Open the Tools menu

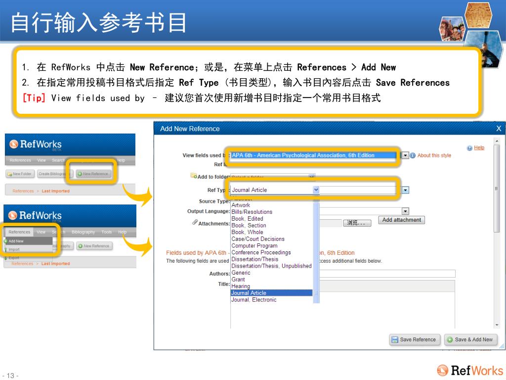click(x=107, y=232)
